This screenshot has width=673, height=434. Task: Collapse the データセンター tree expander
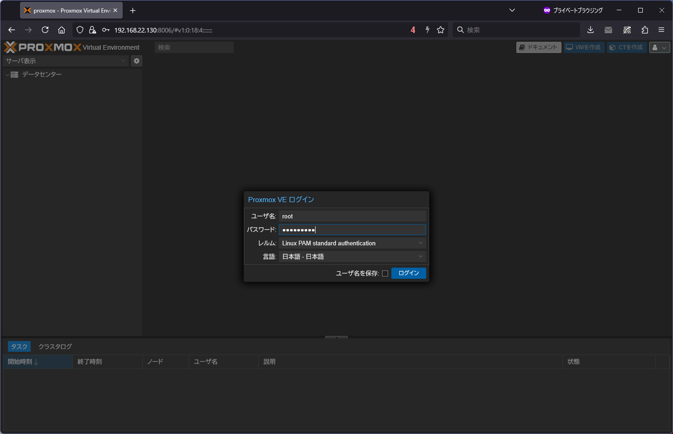(7, 74)
